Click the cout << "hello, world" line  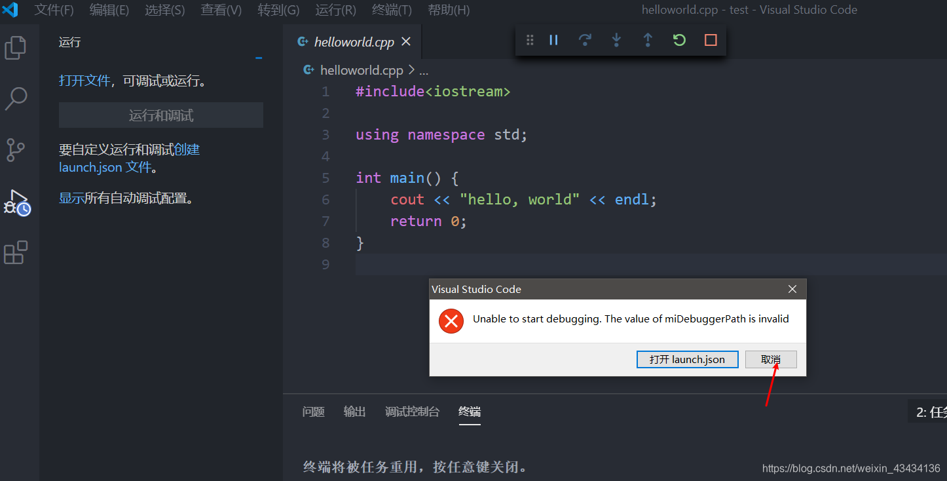click(523, 199)
